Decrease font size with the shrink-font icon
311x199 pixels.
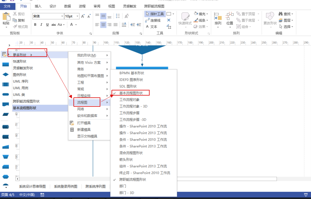click(89, 16)
